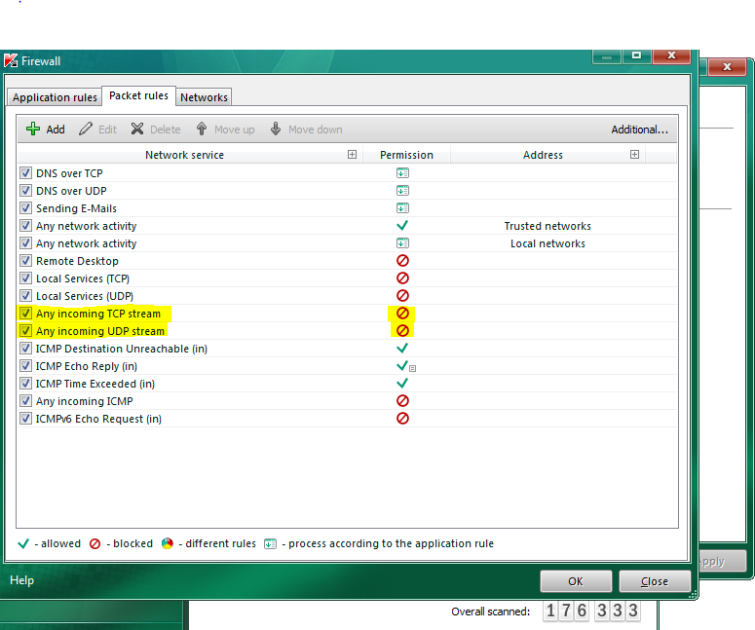Open the Help link

21,580
